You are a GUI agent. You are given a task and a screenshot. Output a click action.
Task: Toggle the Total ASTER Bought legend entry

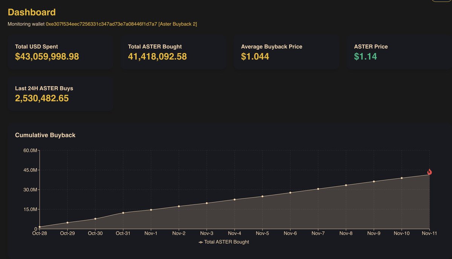pos(224,242)
